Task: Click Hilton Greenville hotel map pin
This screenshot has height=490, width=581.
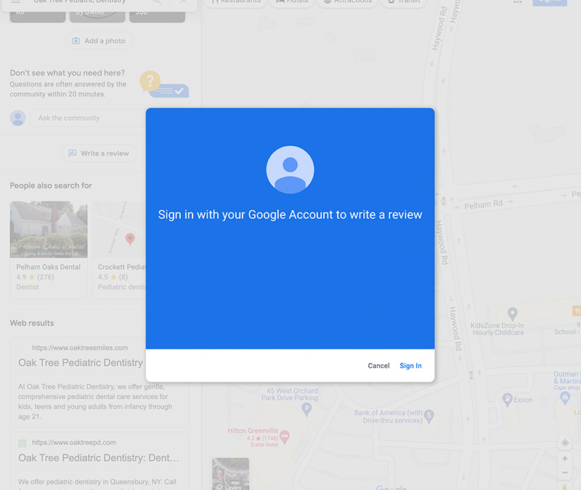Action: (x=284, y=437)
